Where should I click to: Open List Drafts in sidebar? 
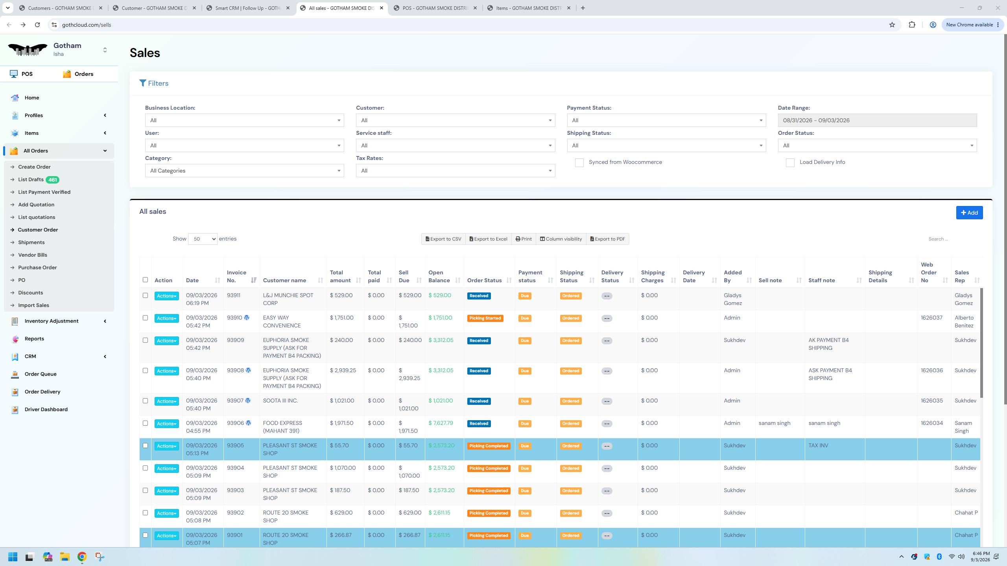coord(31,180)
